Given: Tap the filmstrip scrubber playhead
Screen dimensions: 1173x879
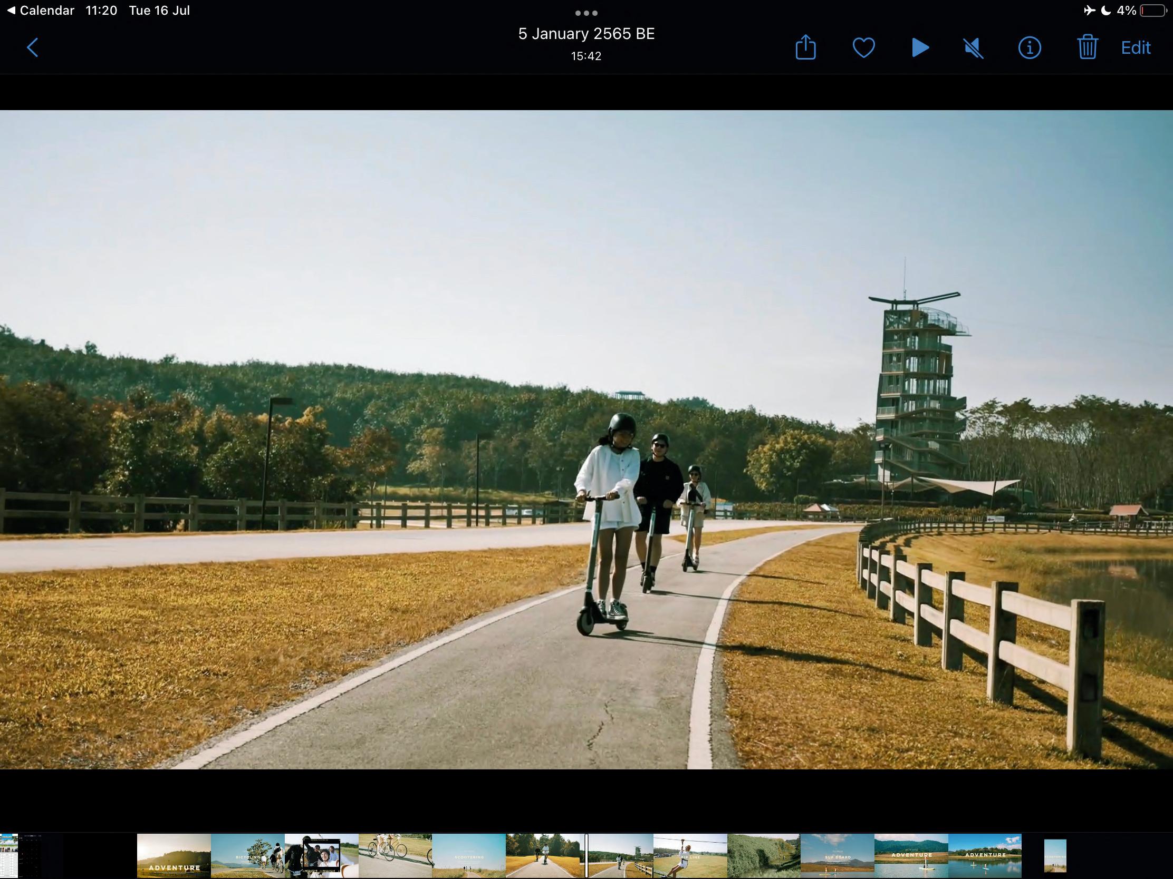Looking at the screenshot, I should pyautogui.click(x=586, y=855).
